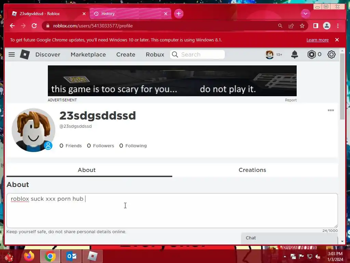
Task: Reload the page
Action: (34, 26)
